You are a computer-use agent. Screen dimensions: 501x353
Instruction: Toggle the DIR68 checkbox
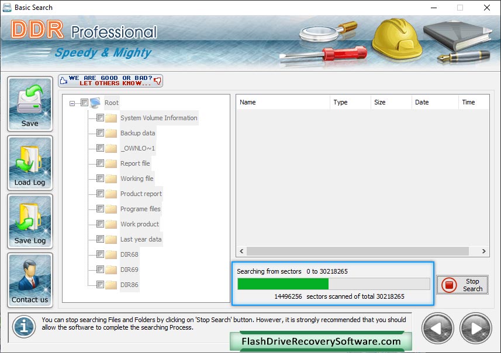100,254
